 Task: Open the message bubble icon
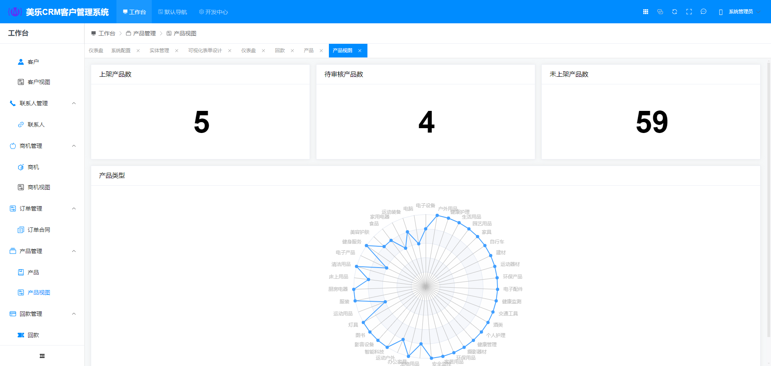704,12
